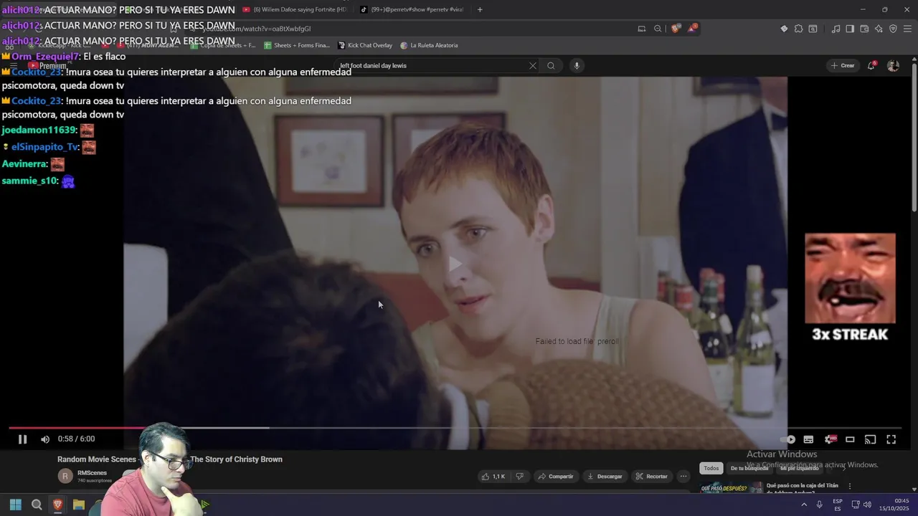Screen dimensions: 918x516
Task: Click the Brave Shields lion icon
Action: coord(675,29)
